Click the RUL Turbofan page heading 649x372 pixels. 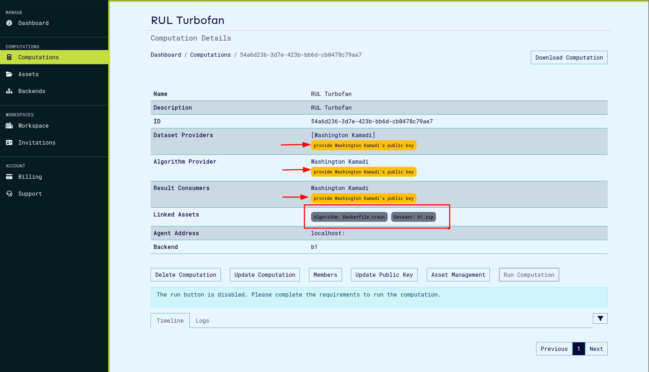pos(188,20)
